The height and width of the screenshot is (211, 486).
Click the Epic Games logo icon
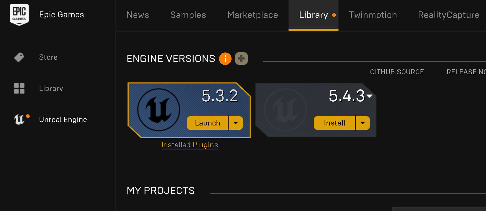tap(19, 15)
